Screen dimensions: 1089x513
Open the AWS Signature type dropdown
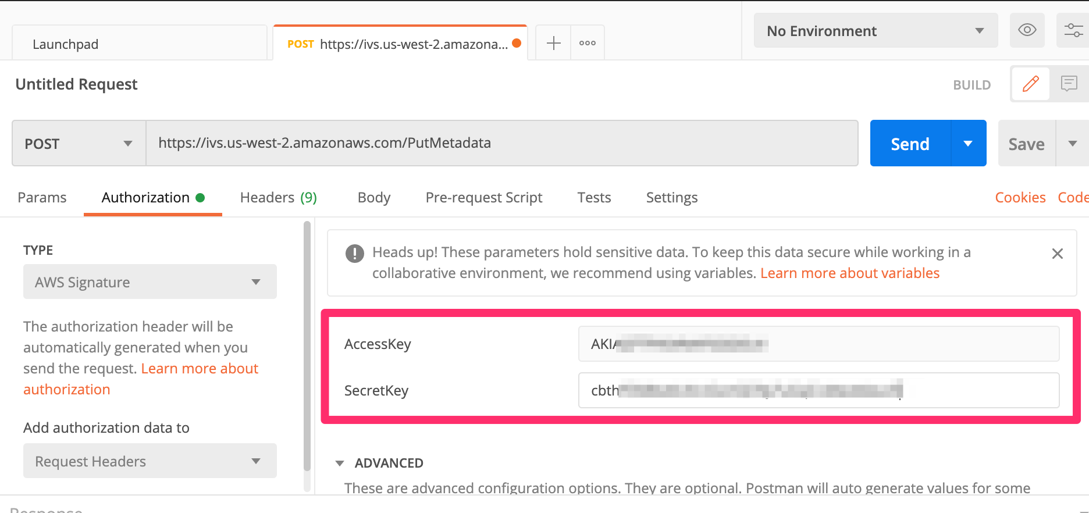click(150, 282)
